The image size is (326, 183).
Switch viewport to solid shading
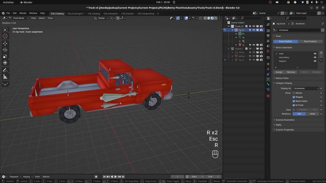(209, 18)
